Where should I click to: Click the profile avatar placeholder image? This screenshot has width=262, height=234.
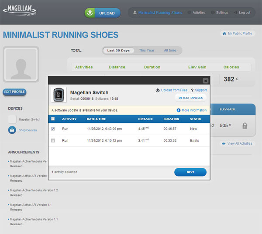tap(21, 64)
